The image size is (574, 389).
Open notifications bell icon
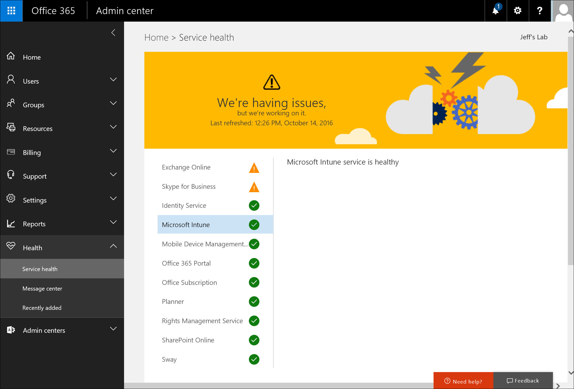click(x=496, y=11)
